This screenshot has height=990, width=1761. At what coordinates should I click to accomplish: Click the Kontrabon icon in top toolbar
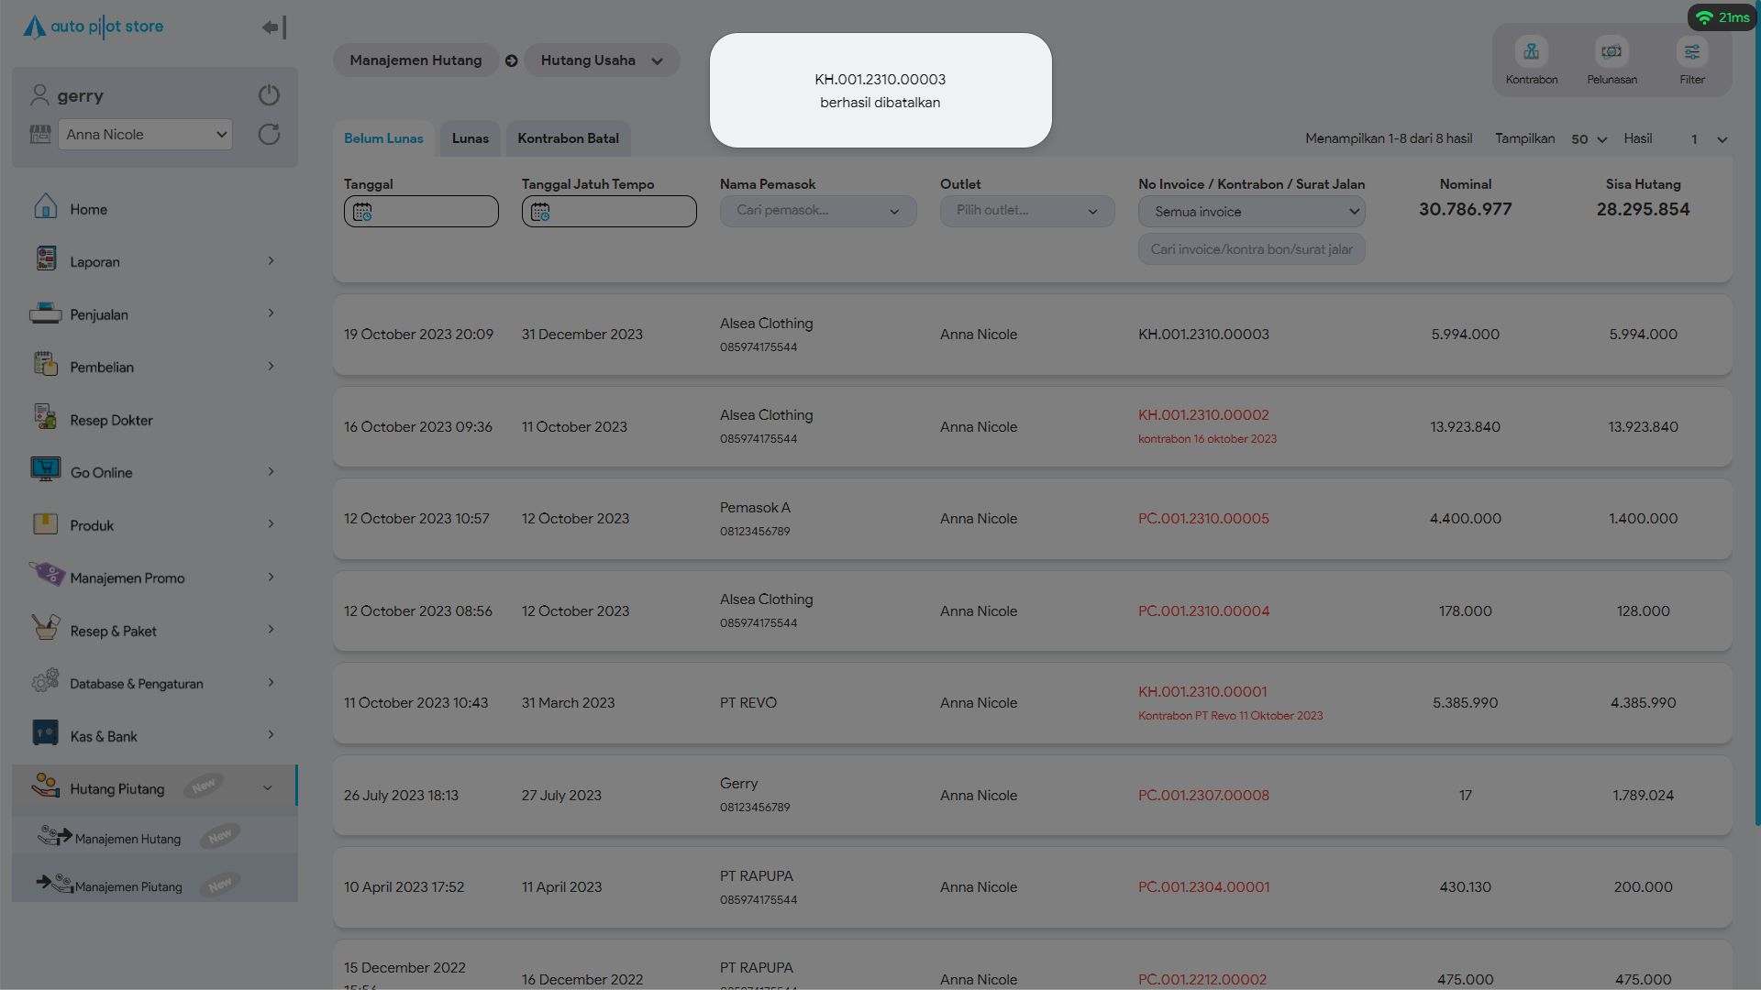pos(1531,52)
